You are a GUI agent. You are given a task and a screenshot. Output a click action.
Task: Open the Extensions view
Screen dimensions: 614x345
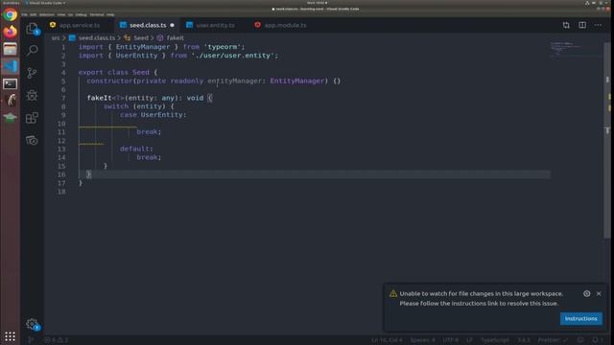click(x=32, y=118)
